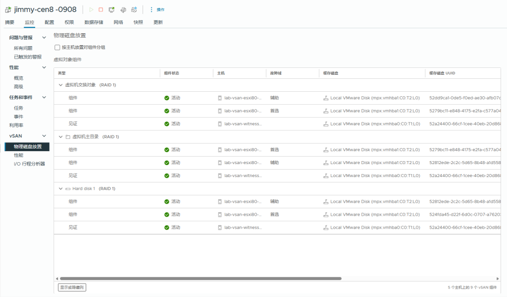This screenshot has width=507, height=297.
Task: Enable 按主机放置对组件分组 checkbox
Action: click(57, 48)
